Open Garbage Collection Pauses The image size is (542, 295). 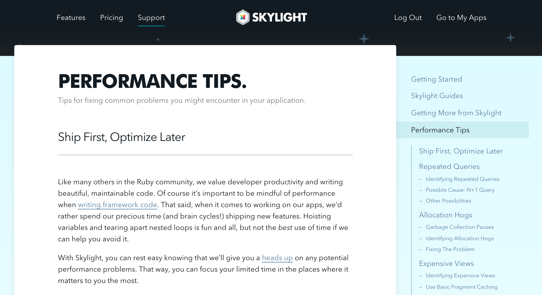[459, 227]
